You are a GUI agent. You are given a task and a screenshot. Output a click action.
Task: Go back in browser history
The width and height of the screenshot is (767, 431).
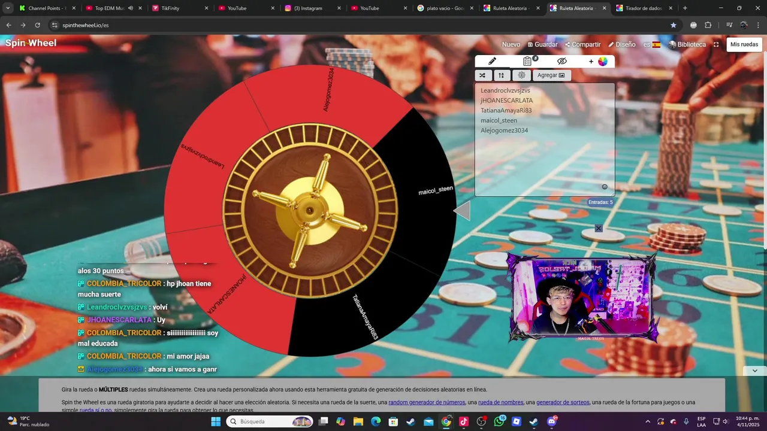pyautogui.click(x=8, y=25)
